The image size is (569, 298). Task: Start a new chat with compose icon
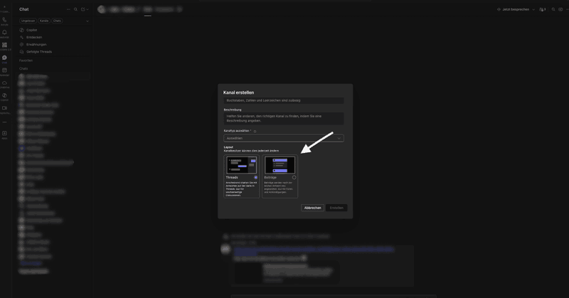[83, 9]
